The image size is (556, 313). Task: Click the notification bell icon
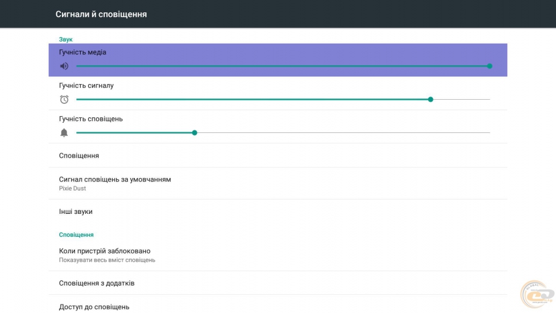click(64, 132)
